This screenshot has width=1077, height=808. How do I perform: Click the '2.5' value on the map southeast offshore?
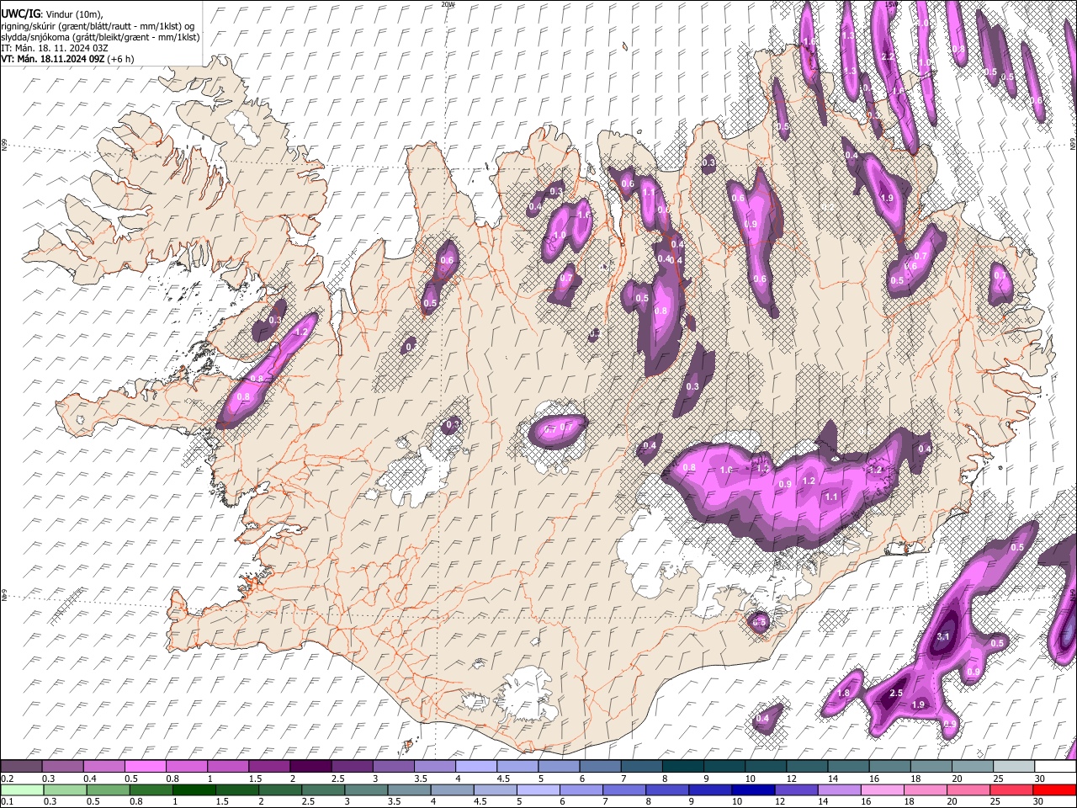(x=896, y=694)
